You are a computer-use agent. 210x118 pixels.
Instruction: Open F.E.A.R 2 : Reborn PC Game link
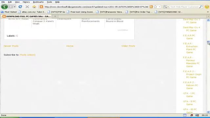pos(190,85)
